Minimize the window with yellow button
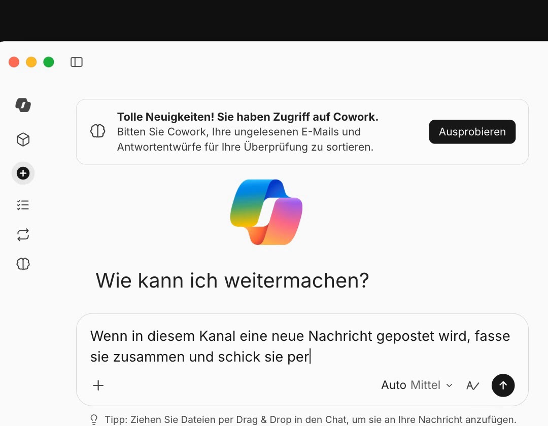 (31, 62)
